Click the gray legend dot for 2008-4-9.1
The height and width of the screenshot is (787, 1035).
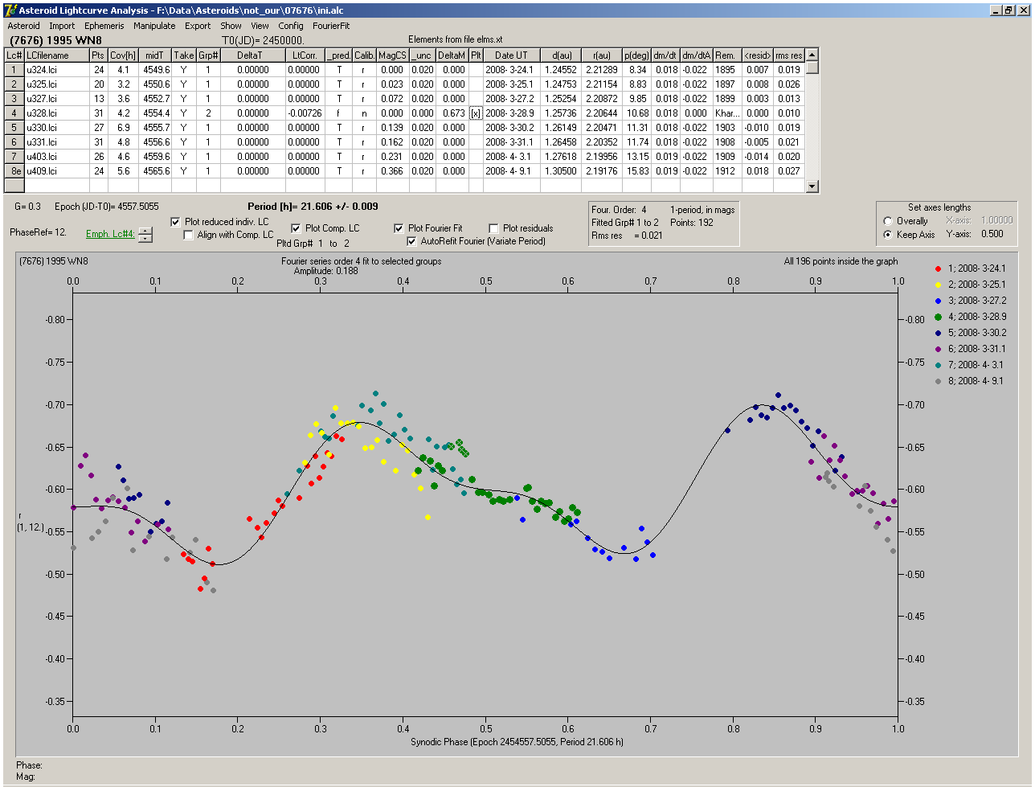(x=939, y=381)
